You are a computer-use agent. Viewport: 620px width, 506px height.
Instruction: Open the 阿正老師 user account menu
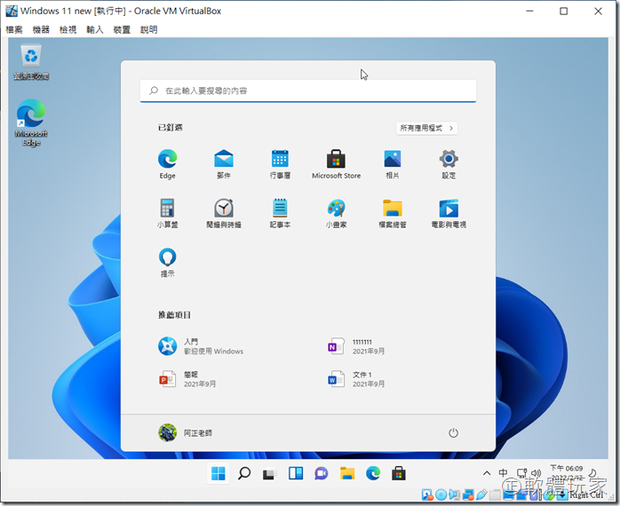click(186, 432)
